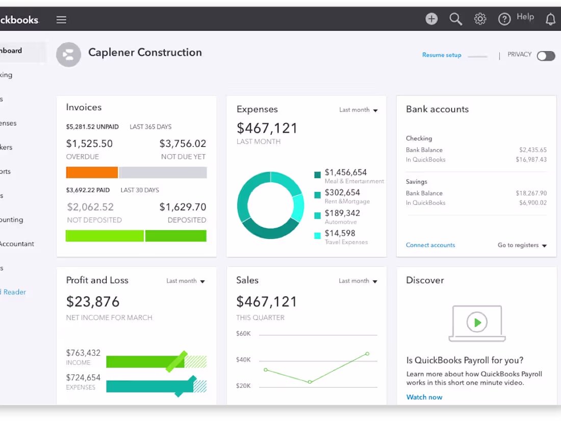This screenshot has height=421, width=561.
Task: Select Accountant in the left sidebar
Action: coord(17,244)
